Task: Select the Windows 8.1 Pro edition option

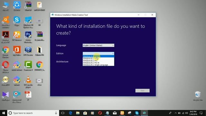Action: pos(98,61)
